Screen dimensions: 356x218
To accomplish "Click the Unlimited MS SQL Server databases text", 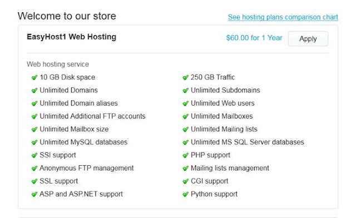I will (247, 142).
